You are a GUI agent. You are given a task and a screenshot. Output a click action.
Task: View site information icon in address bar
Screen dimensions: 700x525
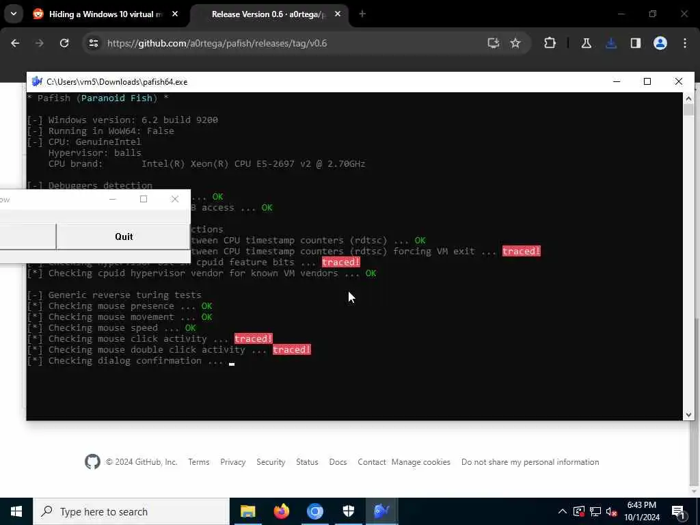click(93, 43)
